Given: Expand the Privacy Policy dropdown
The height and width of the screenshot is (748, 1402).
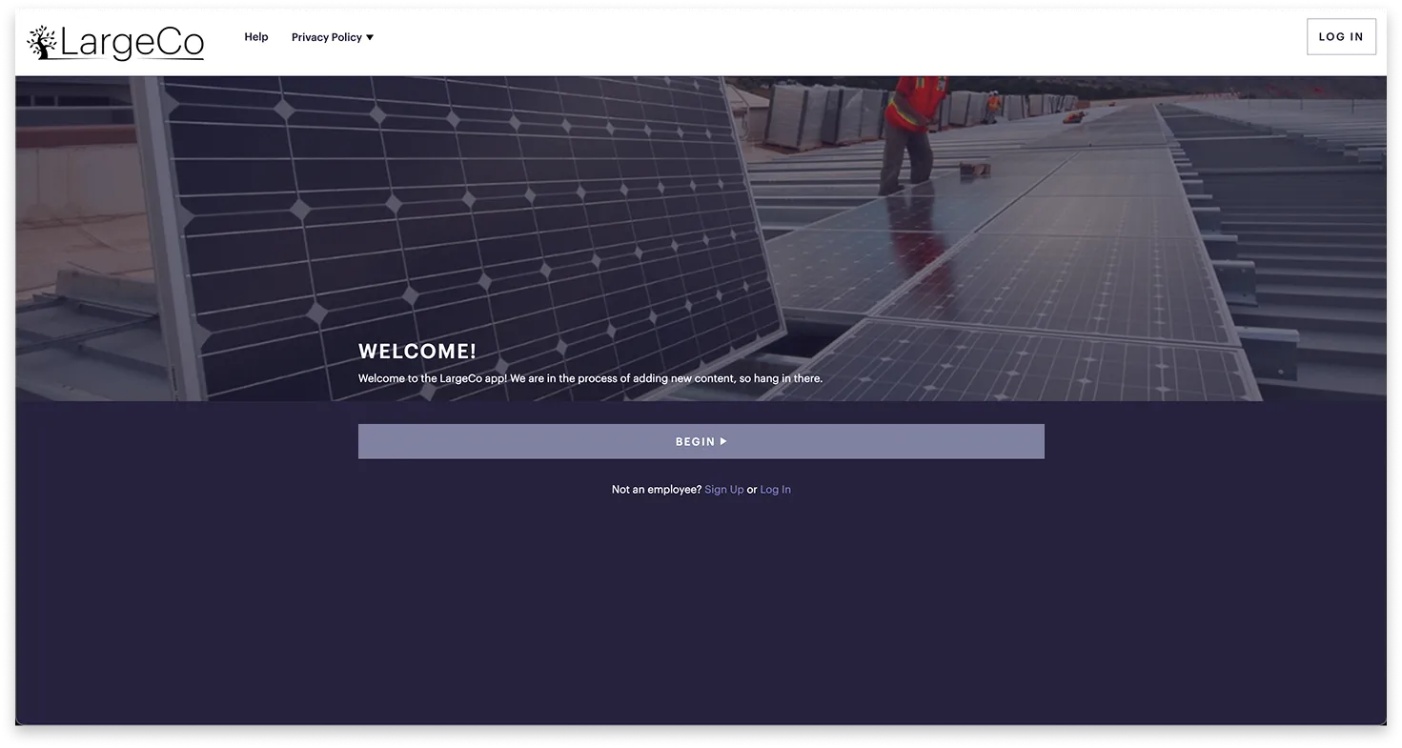Looking at the screenshot, I should [x=333, y=37].
